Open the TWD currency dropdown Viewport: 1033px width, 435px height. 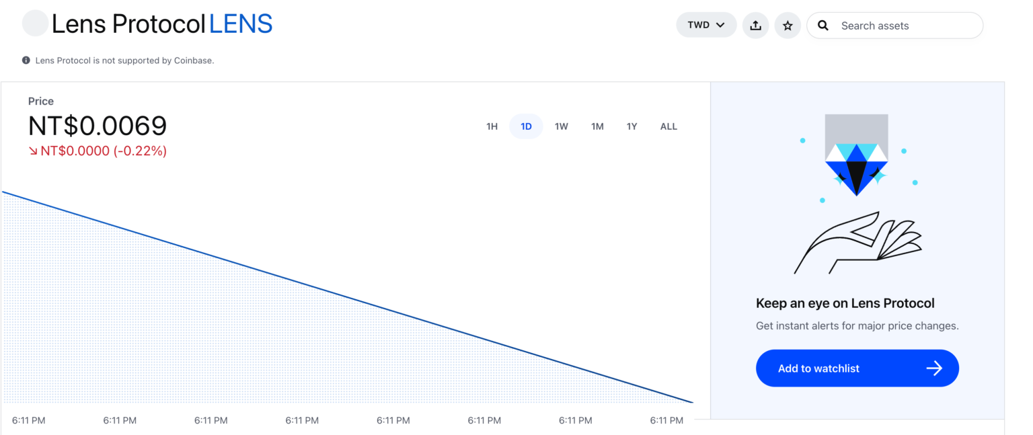coord(706,25)
